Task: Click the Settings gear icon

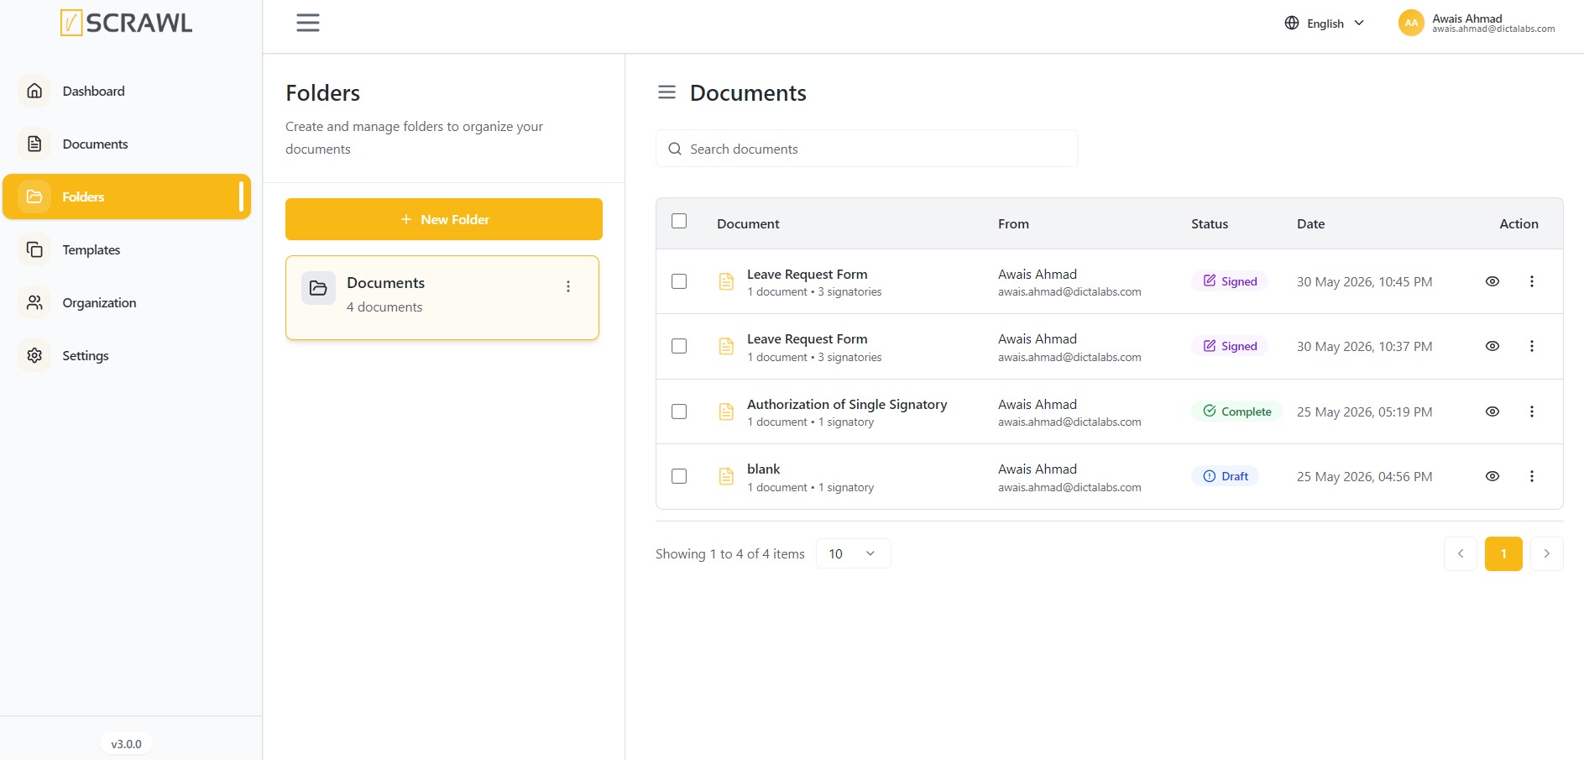Action: point(34,355)
